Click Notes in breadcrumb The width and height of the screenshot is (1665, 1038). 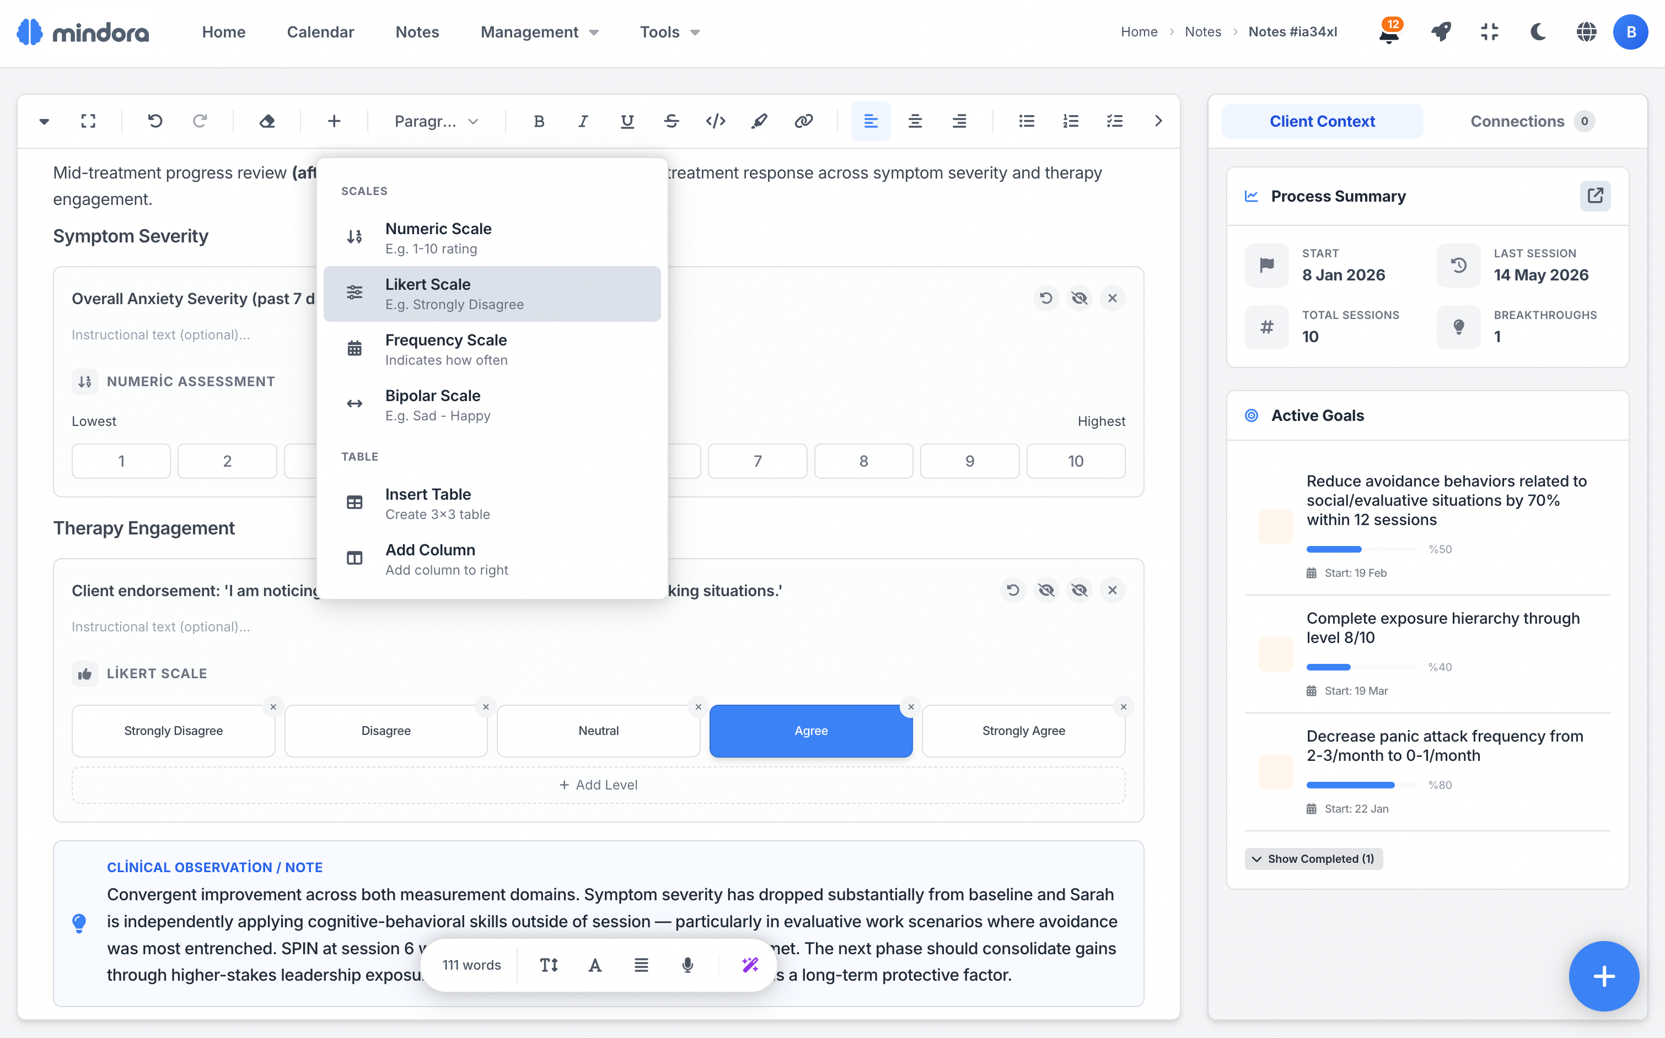tap(1203, 31)
